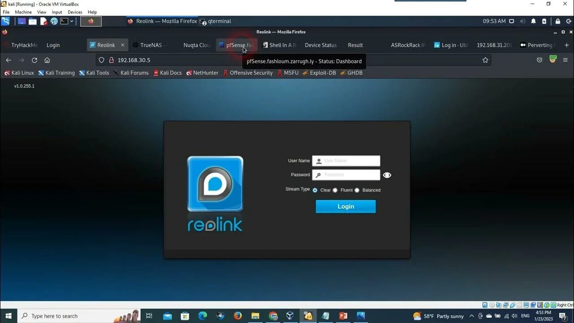Image resolution: width=574 pixels, height=323 pixels.
Task: Bookmark this page with the star icon
Action: pos(485,60)
